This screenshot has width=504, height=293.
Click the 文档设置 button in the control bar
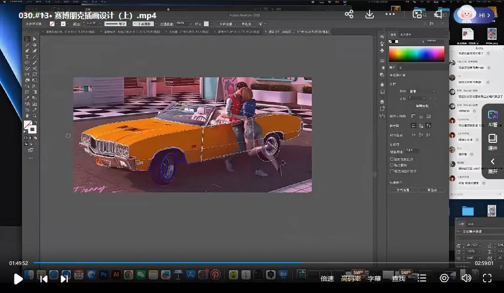point(226,24)
